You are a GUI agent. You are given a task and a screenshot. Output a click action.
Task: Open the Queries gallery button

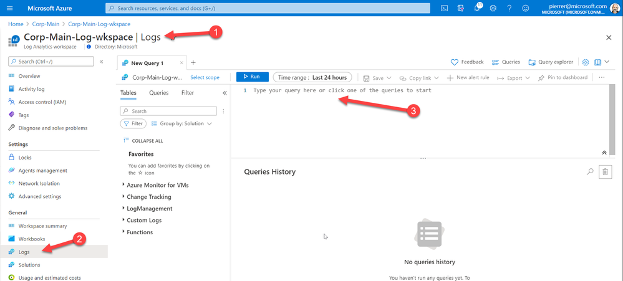506,62
